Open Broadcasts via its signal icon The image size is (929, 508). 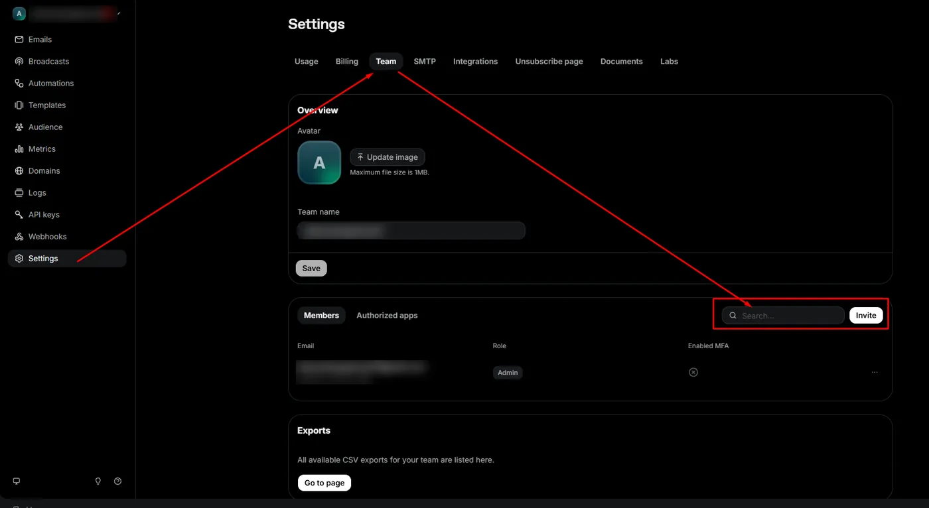coord(19,62)
